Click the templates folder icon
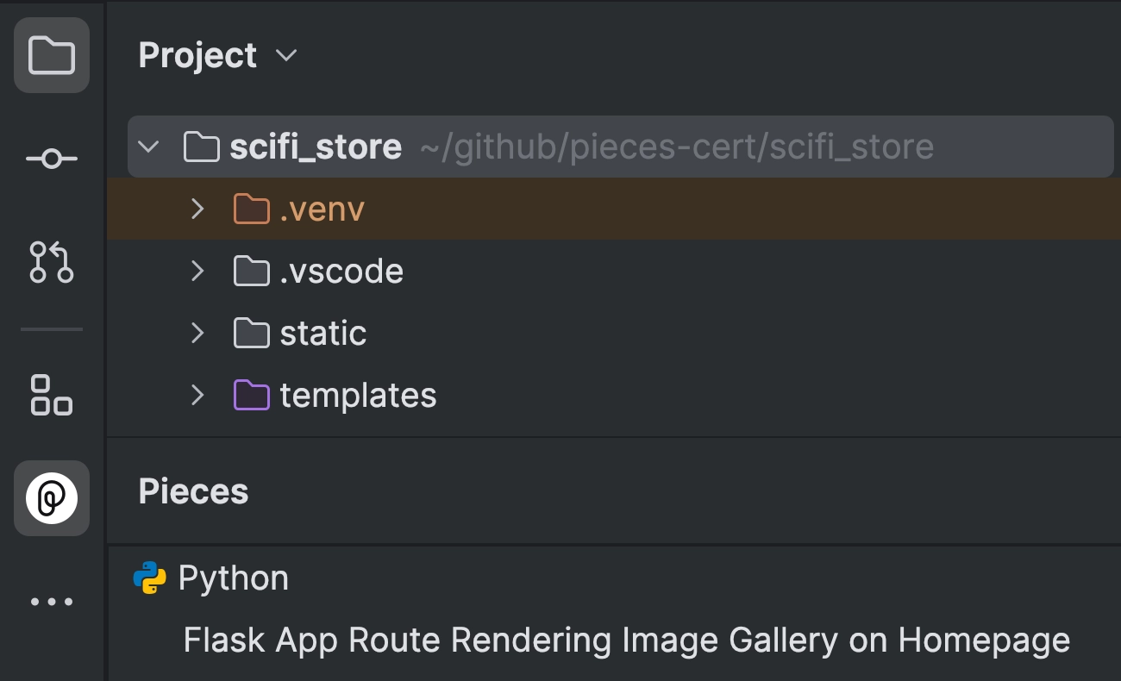This screenshot has width=1121, height=681. [x=251, y=395]
